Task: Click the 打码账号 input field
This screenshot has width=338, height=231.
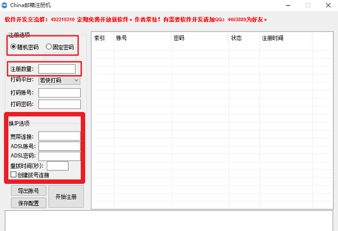Action: tap(59, 93)
